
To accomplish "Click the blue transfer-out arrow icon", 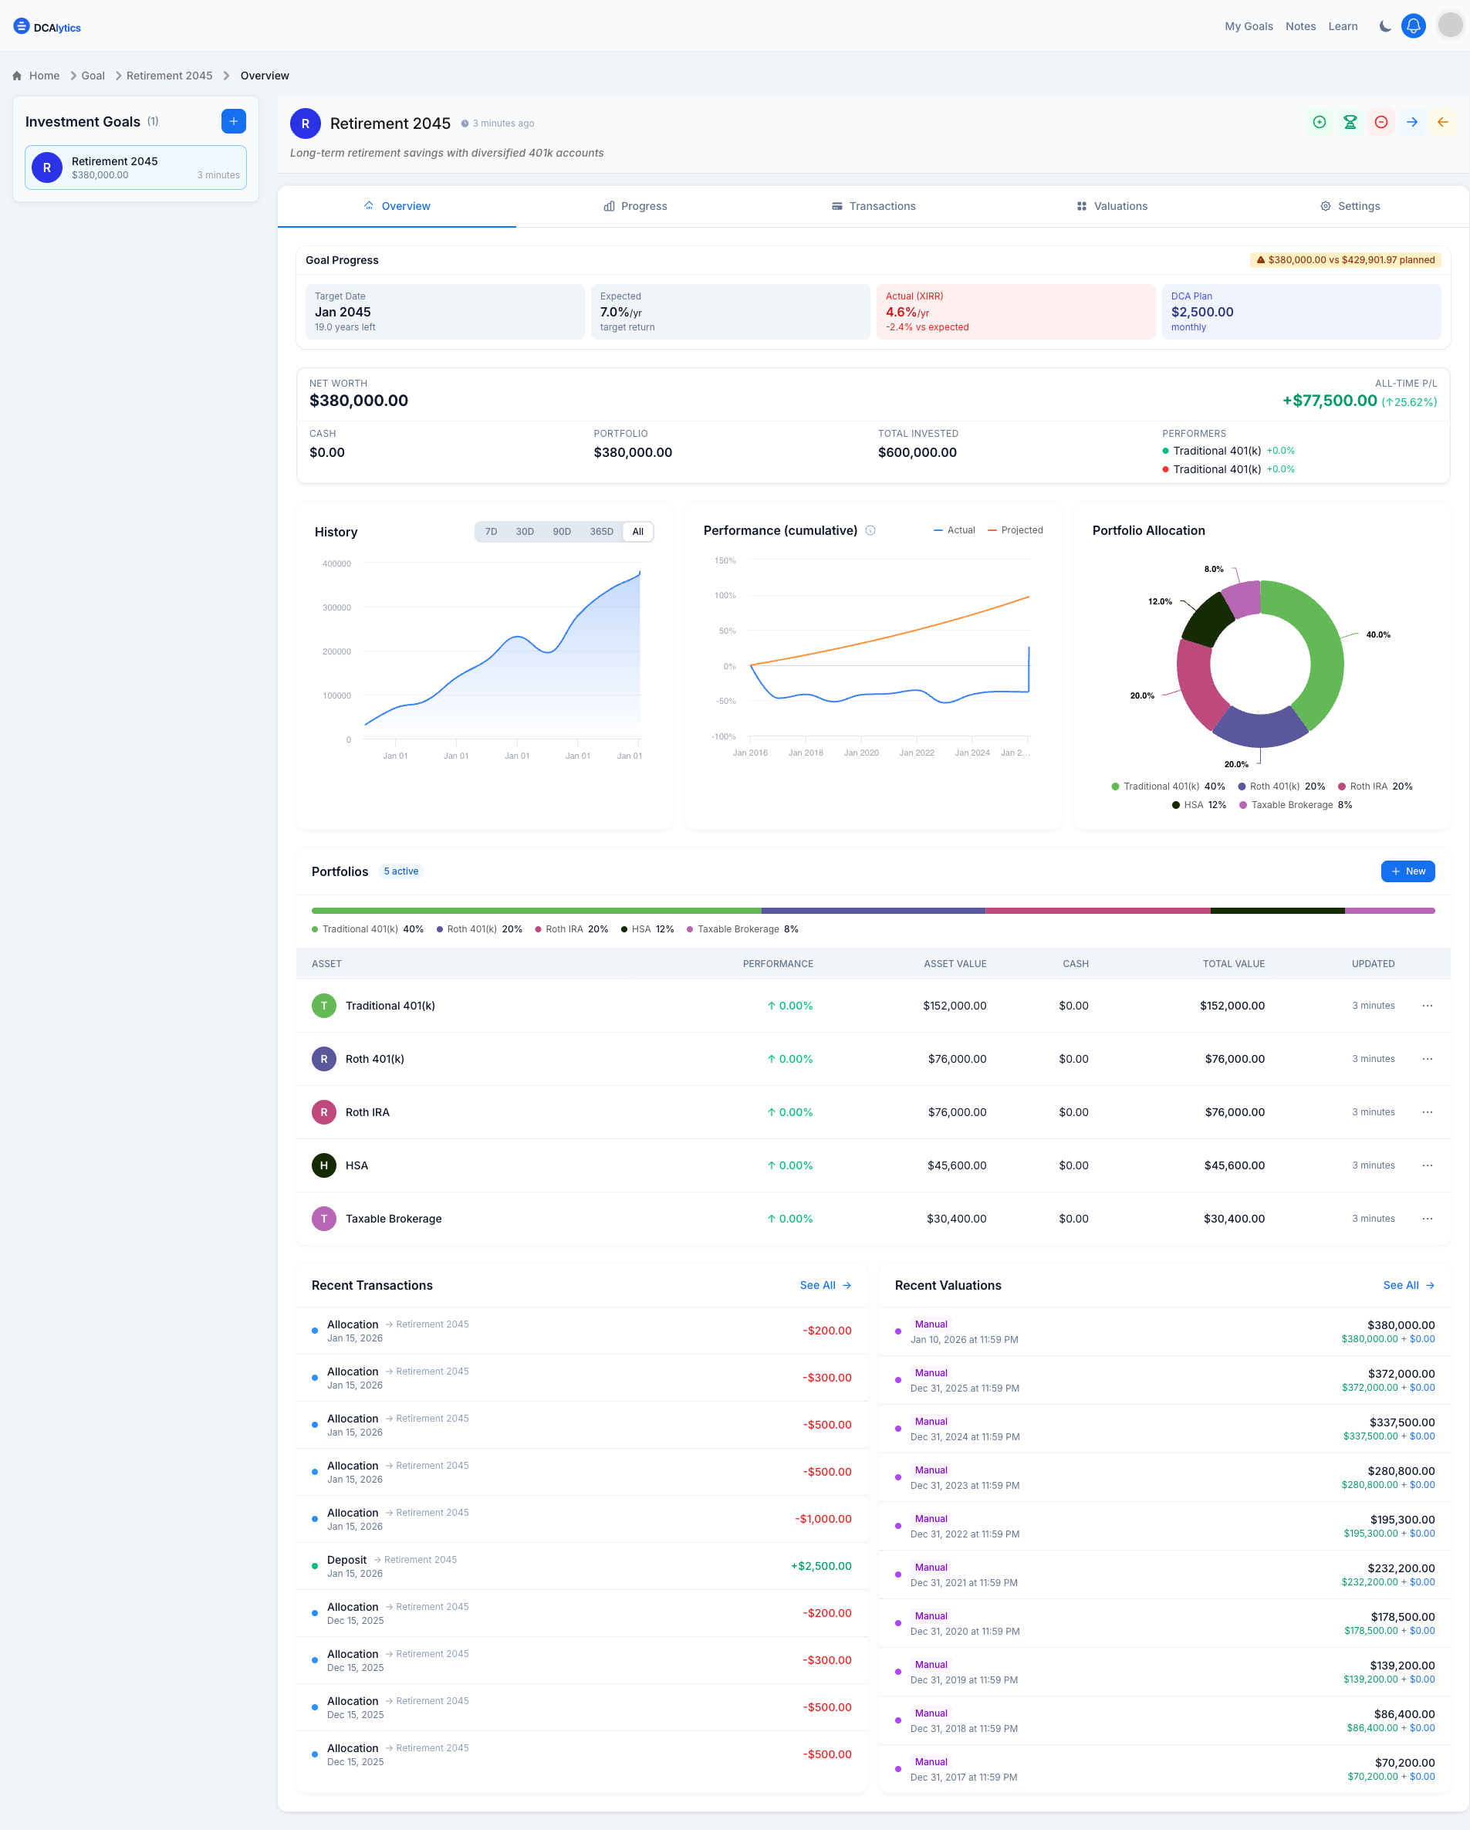I will point(1411,122).
